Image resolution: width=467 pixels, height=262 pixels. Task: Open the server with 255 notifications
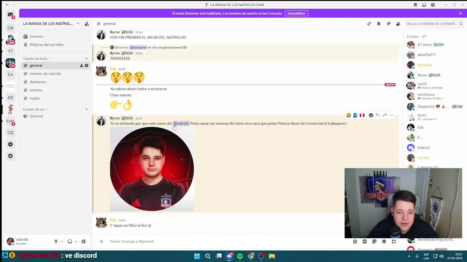(10, 39)
